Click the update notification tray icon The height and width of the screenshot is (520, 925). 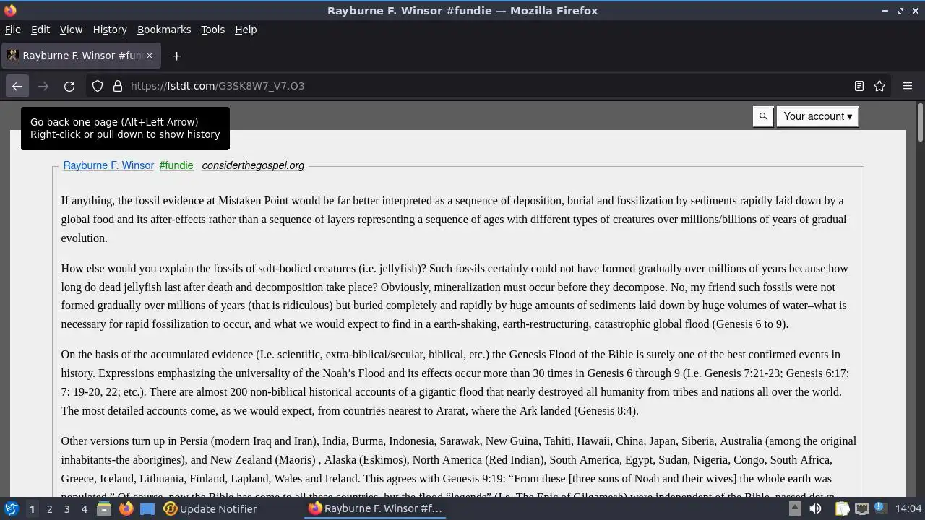click(x=880, y=509)
